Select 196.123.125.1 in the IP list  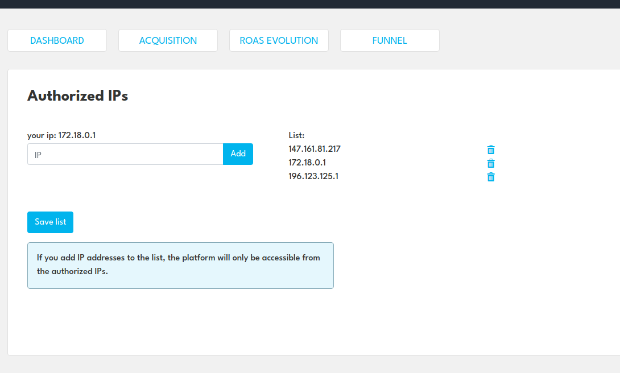(x=313, y=176)
